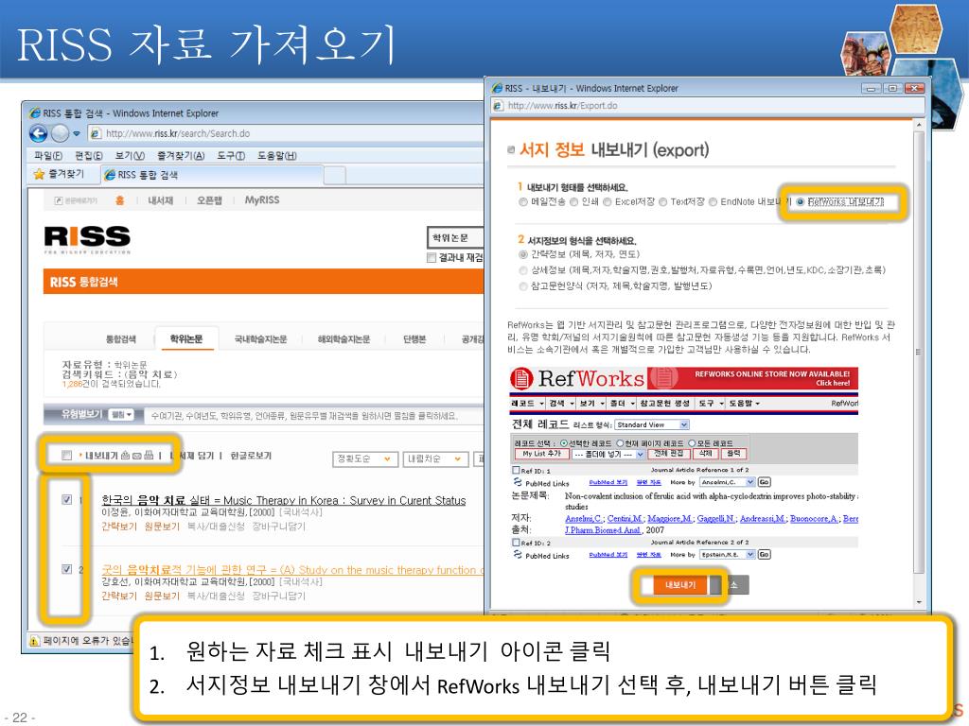Open the 도구(T) menu
969x726 pixels.
231,156
